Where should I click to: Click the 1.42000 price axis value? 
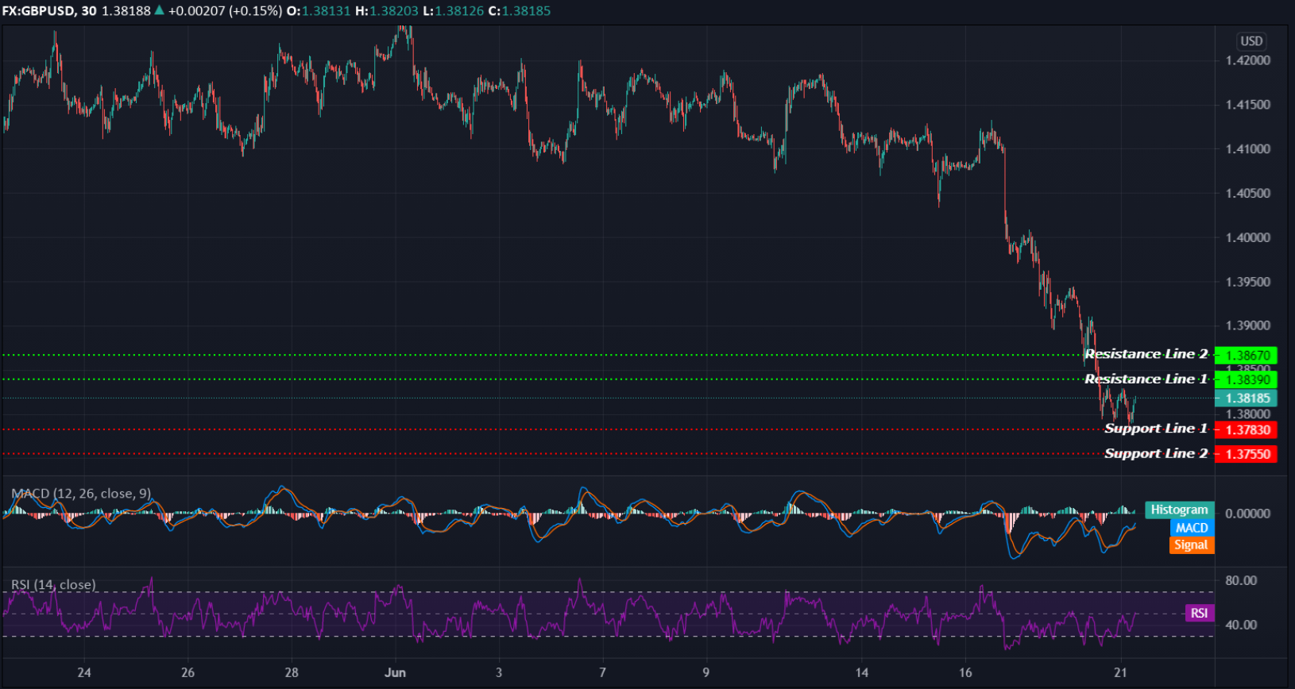(x=1248, y=60)
